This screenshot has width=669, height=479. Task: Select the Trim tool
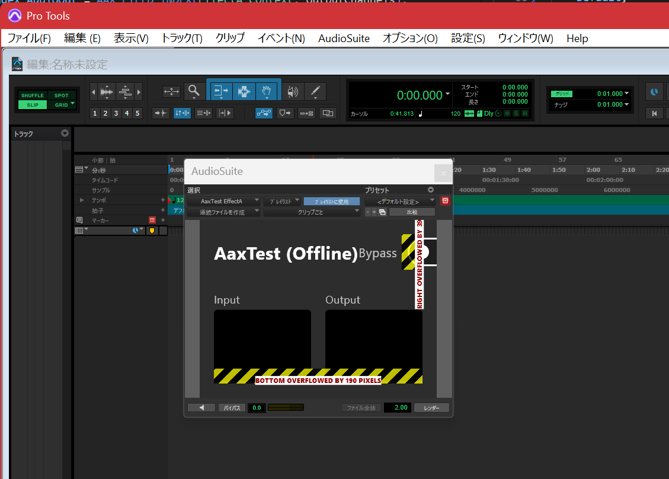pyautogui.click(x=220, y=91)
